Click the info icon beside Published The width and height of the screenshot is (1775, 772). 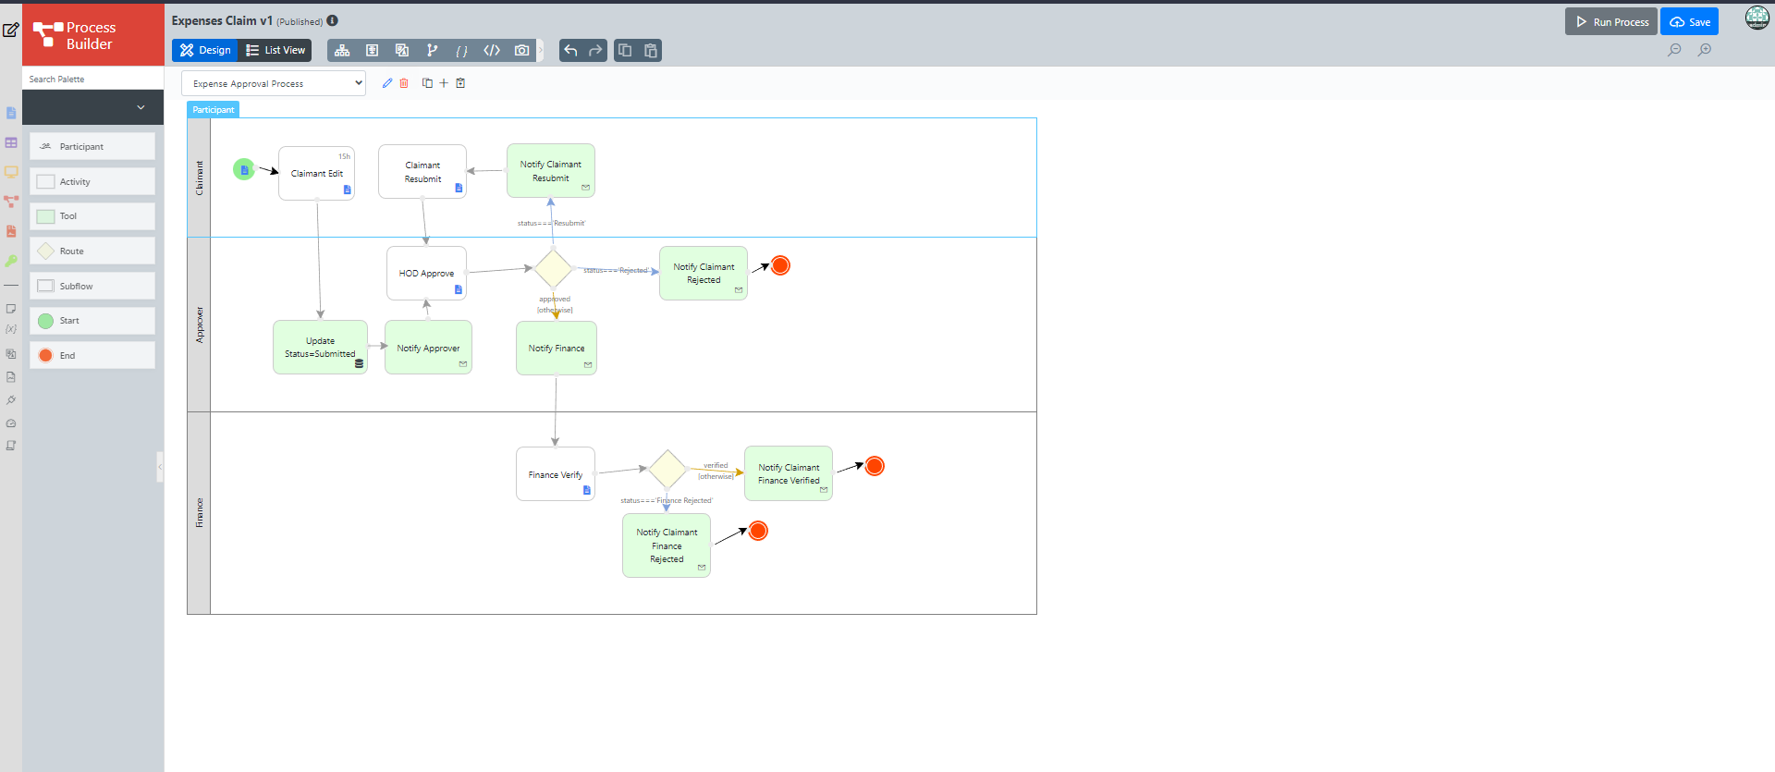pyautogui.click(x=333, y=20)
